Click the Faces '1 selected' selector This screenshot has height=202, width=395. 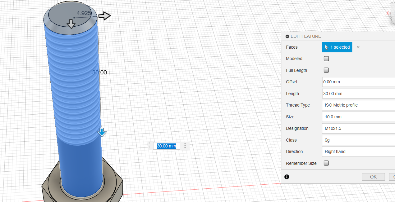click(x=337, y=47)
